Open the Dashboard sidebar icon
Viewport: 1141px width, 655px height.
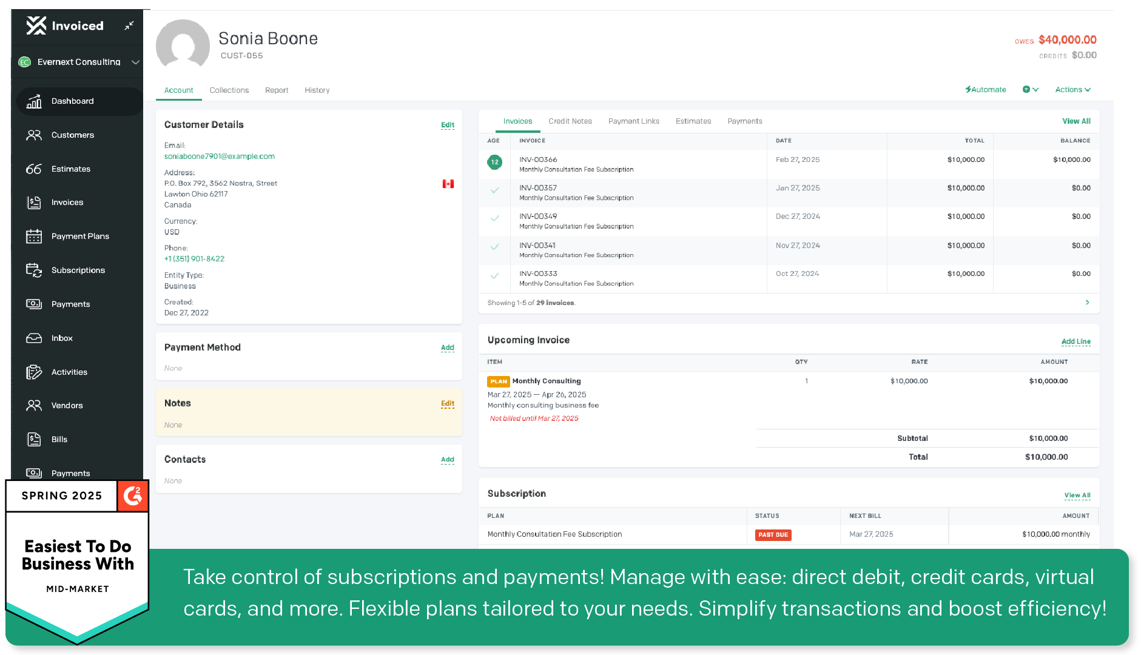click(34, 101)
